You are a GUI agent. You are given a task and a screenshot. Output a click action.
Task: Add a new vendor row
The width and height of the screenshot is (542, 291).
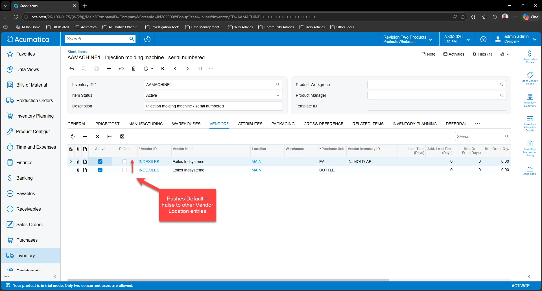pos(85,136)
